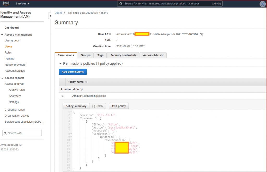
Task: Fold the aws:SourceIp array at line 10
Action: (x=71, y=140)
